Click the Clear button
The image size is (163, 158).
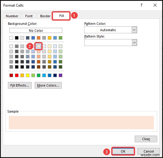146,139
